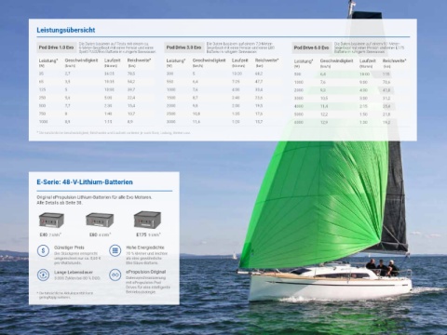This screenshot has height=335, width=447.
Task: Click Laufzeit header in Pod Drive 3.0 table
Action: (239, 60)
